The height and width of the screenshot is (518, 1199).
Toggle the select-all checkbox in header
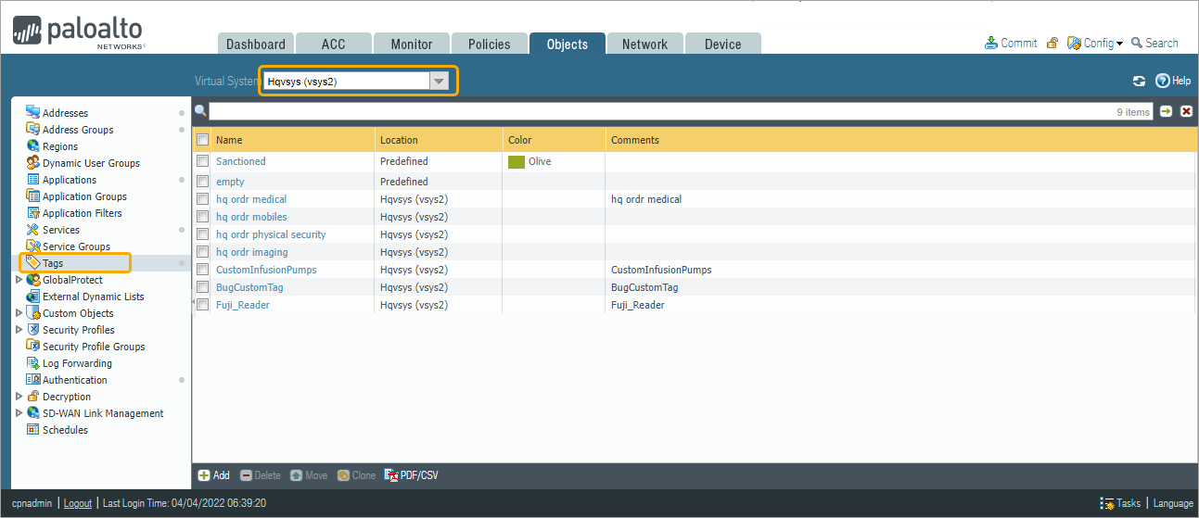202,140
